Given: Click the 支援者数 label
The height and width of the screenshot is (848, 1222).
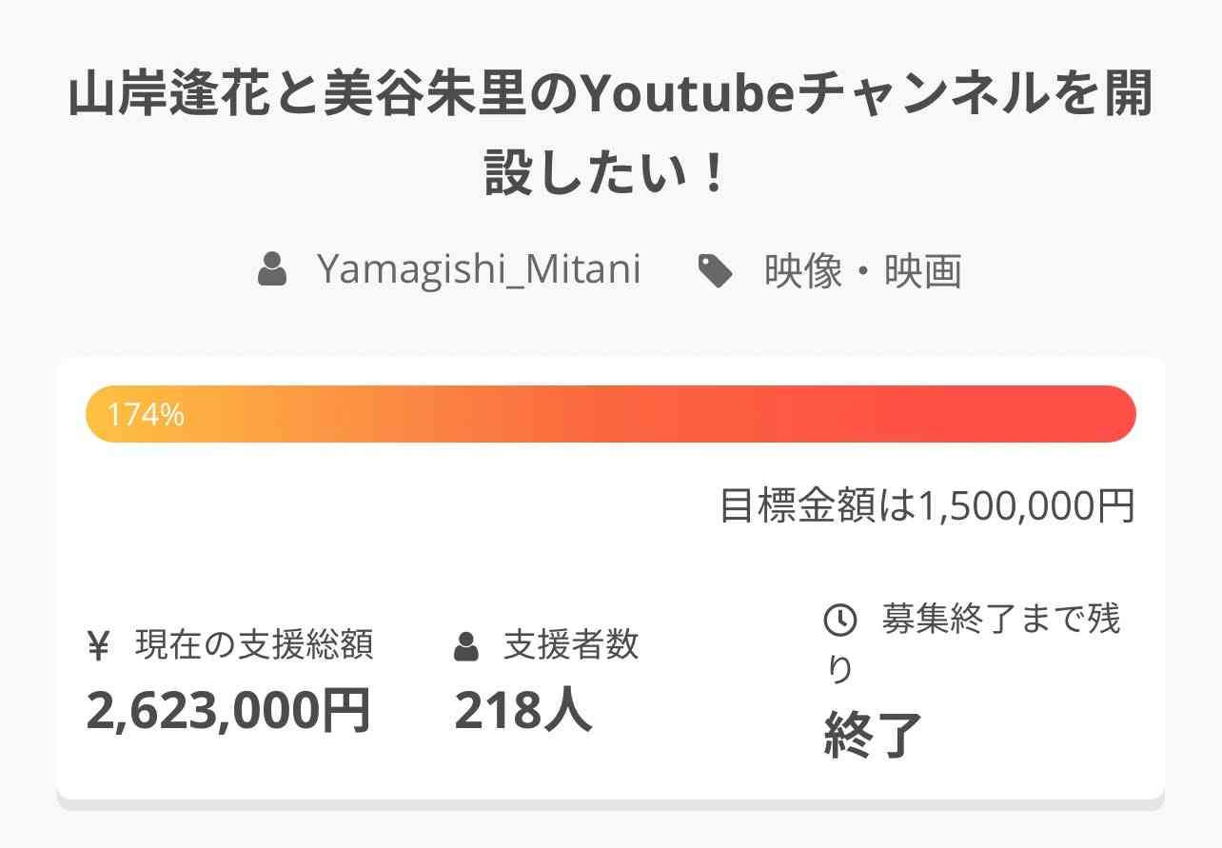Looking at the screenshot, I should click(x=571, y=646).
